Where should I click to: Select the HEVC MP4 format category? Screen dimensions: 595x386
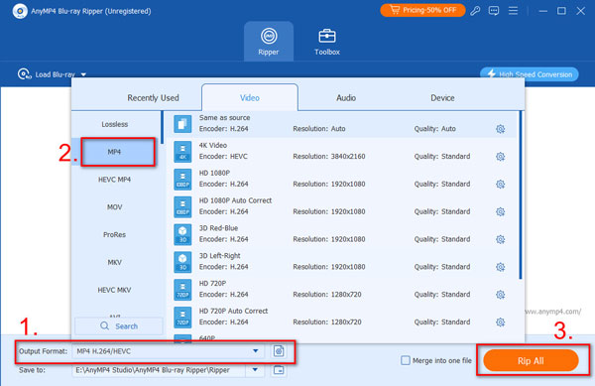coord(115,180)
